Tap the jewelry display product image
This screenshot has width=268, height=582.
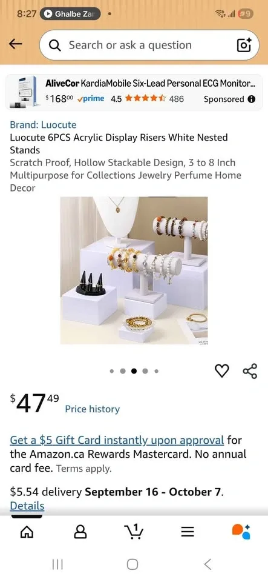tap(134, 270)
